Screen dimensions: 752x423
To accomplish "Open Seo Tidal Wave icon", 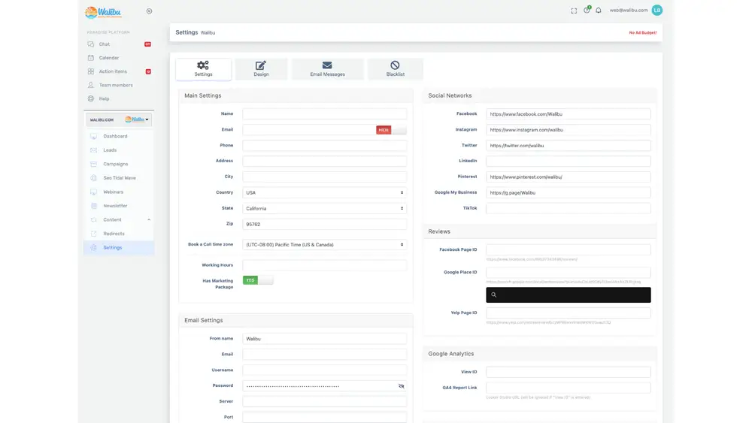I will tap(93, 178).
